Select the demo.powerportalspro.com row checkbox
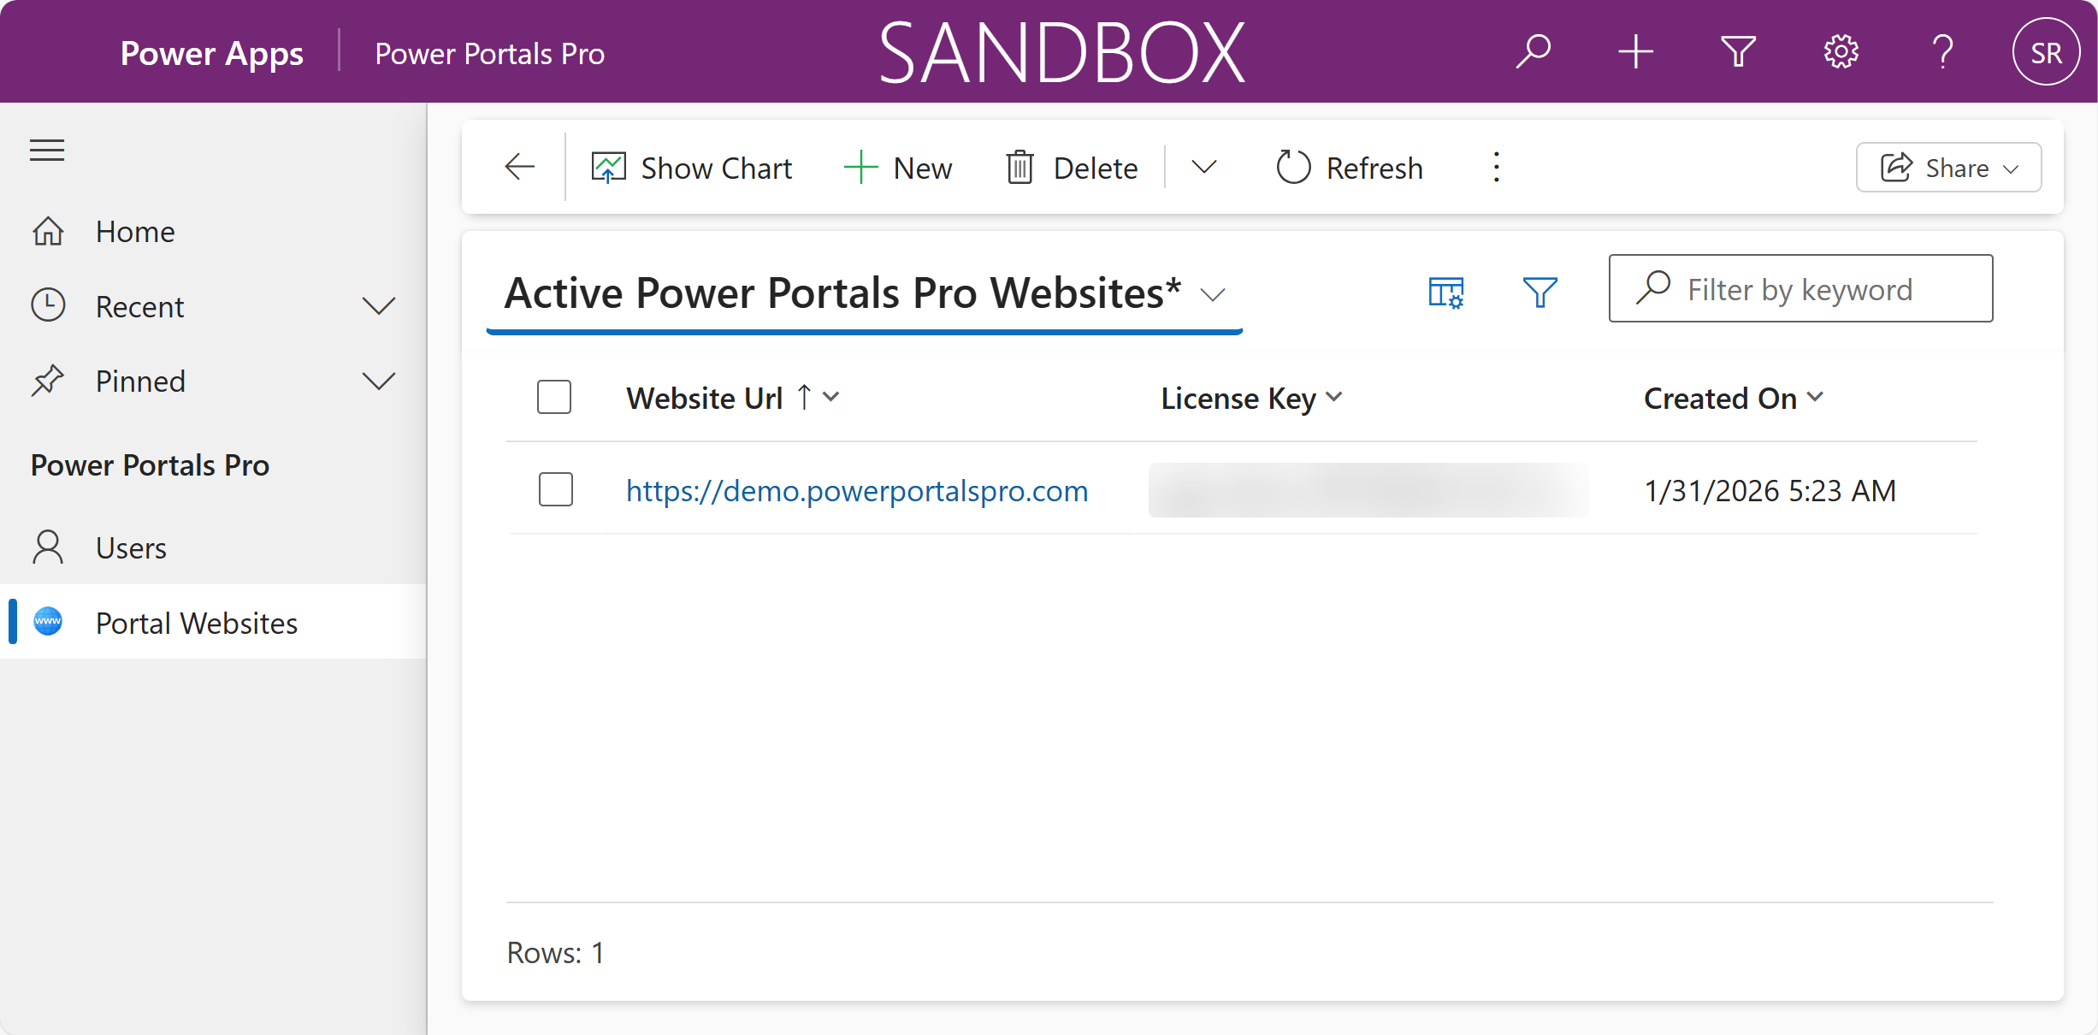 (x=556, y=490)
